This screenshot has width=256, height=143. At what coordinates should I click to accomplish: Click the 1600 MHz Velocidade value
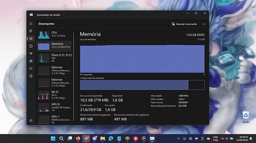pos(183,96)
